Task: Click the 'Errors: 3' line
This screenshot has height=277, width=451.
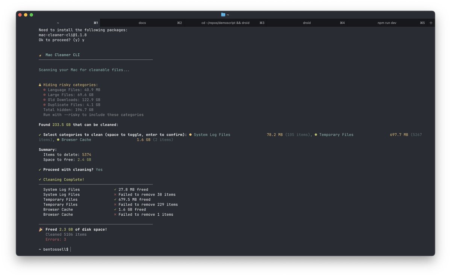Action: (56, 239)
